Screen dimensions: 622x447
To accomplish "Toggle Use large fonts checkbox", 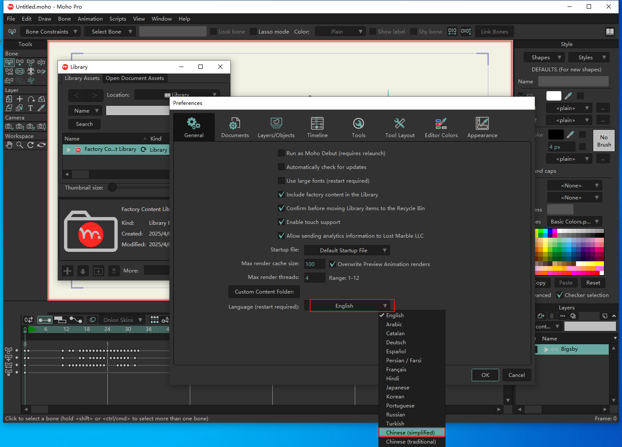I will click(x=281, y=181).
